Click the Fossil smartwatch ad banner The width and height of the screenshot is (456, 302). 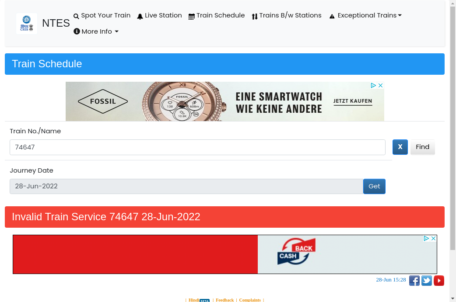pos(225,101)
